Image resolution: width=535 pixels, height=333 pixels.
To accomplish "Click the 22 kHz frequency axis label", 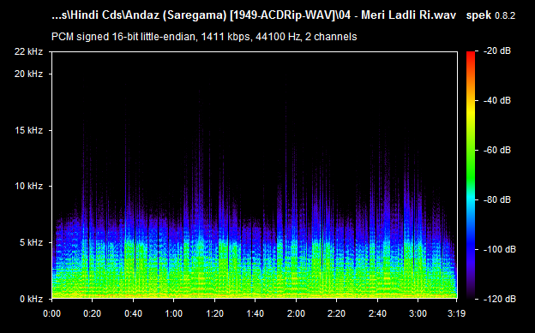I will point(28,51).
